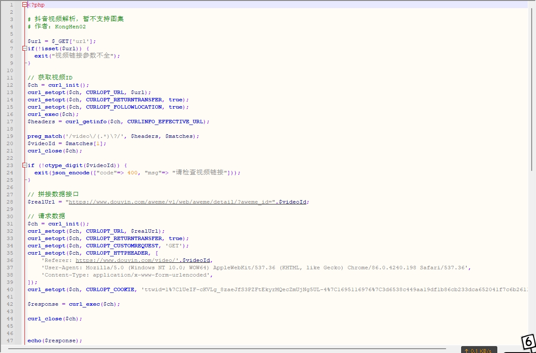536x353 pixels.
Task: Click the CURLOPT_HTTPHEADER constant
Action: 117,253
